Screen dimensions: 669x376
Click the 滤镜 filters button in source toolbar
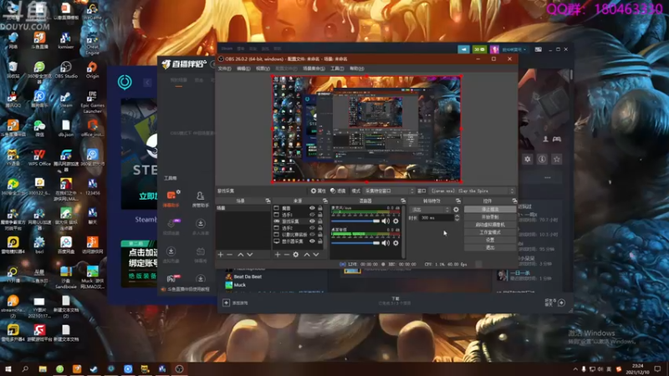(x=338, y=191)
